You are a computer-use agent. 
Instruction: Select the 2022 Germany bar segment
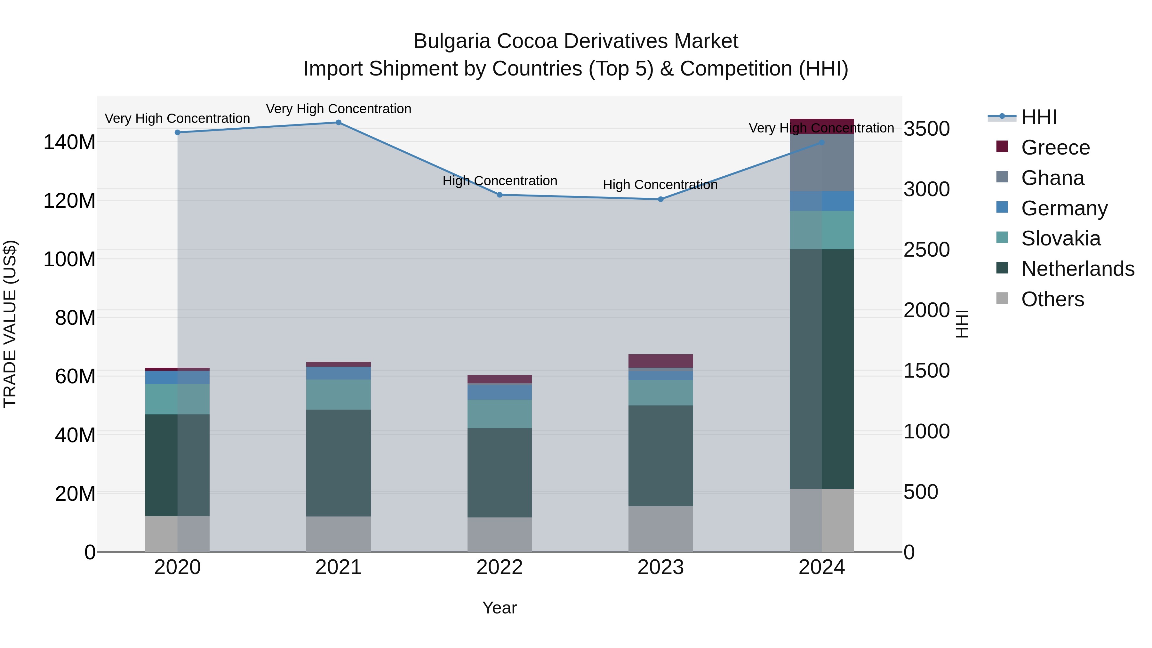[500, 392]
